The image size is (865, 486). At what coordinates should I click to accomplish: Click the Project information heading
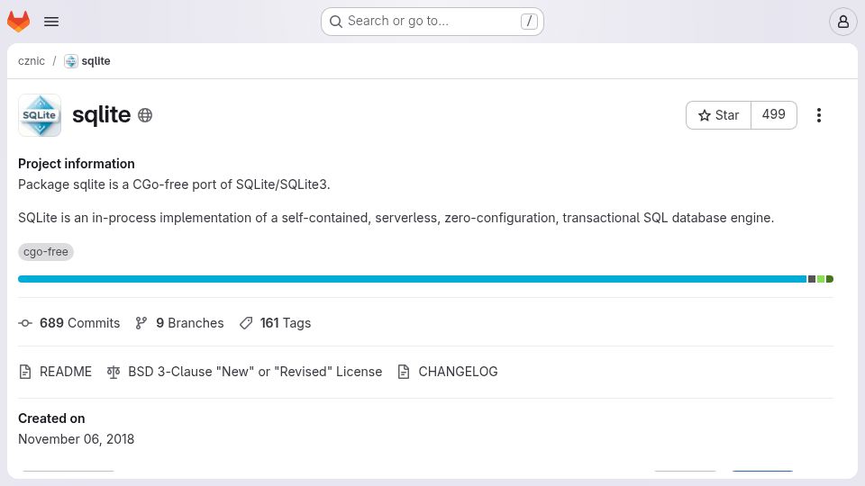coord(77,164)
